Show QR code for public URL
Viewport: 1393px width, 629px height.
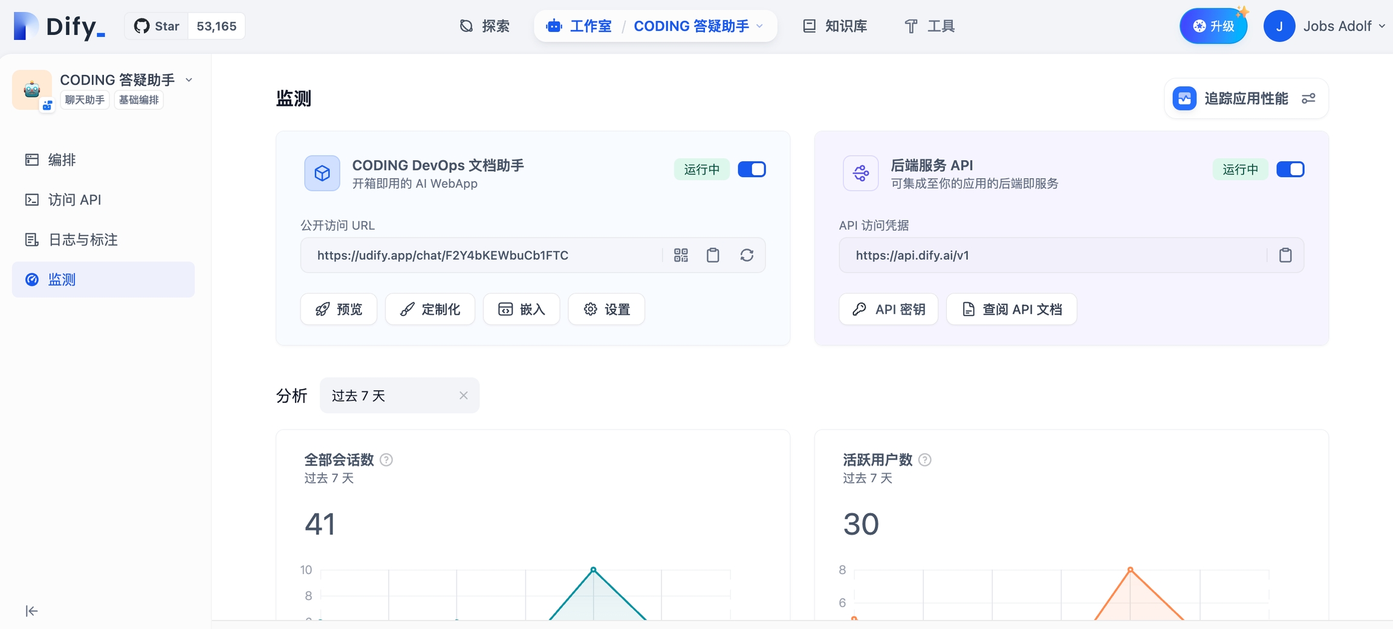(681, 255)
